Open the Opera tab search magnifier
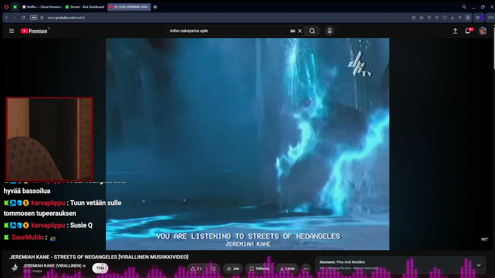Image resolution: width=495 pixels, height=278 pixels. (464, 7)
